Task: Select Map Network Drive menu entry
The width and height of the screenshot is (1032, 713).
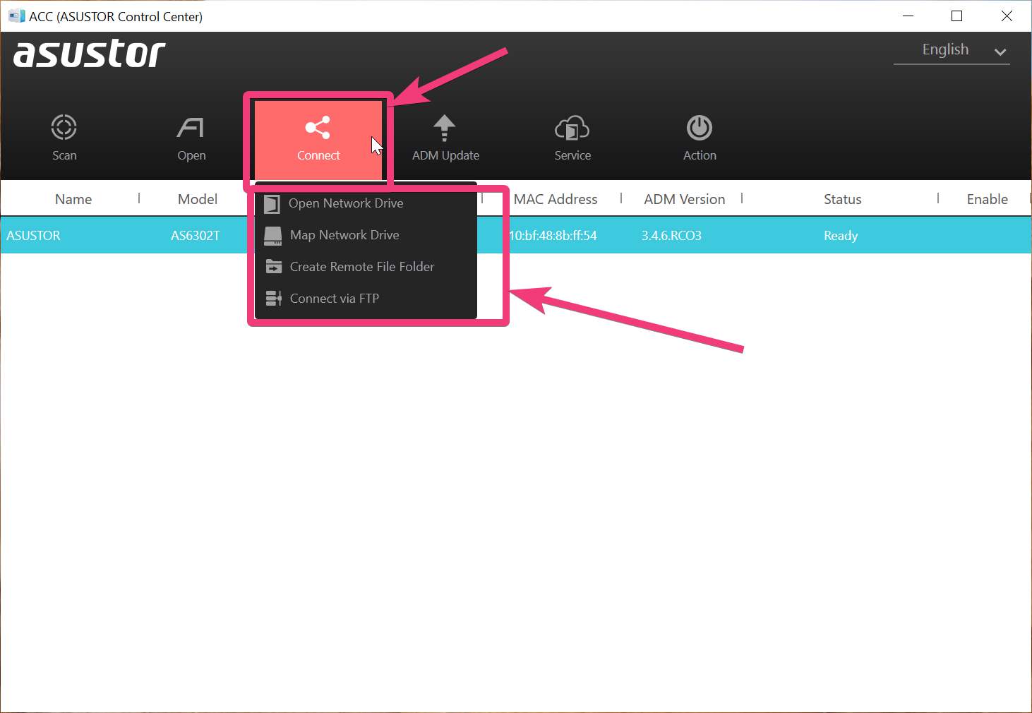Action: pos(366,235)
